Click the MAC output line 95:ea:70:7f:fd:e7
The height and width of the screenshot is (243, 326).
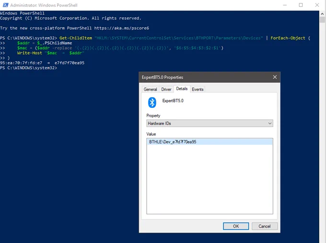point(42,63)
